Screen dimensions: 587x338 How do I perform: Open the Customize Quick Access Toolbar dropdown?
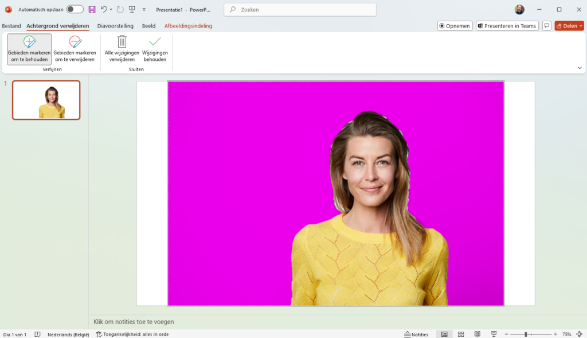[x=144, y=10]
